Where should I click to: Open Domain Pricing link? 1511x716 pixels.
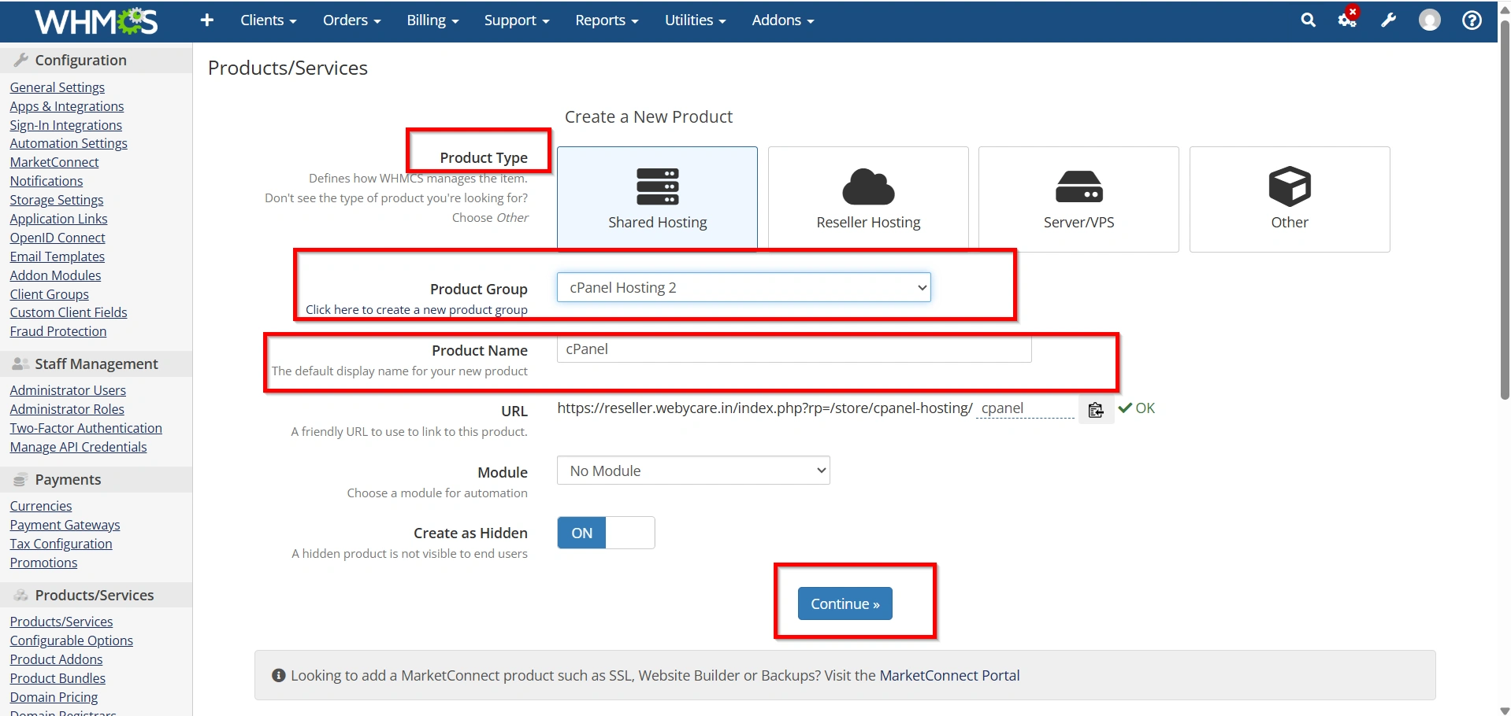(54, 697)
